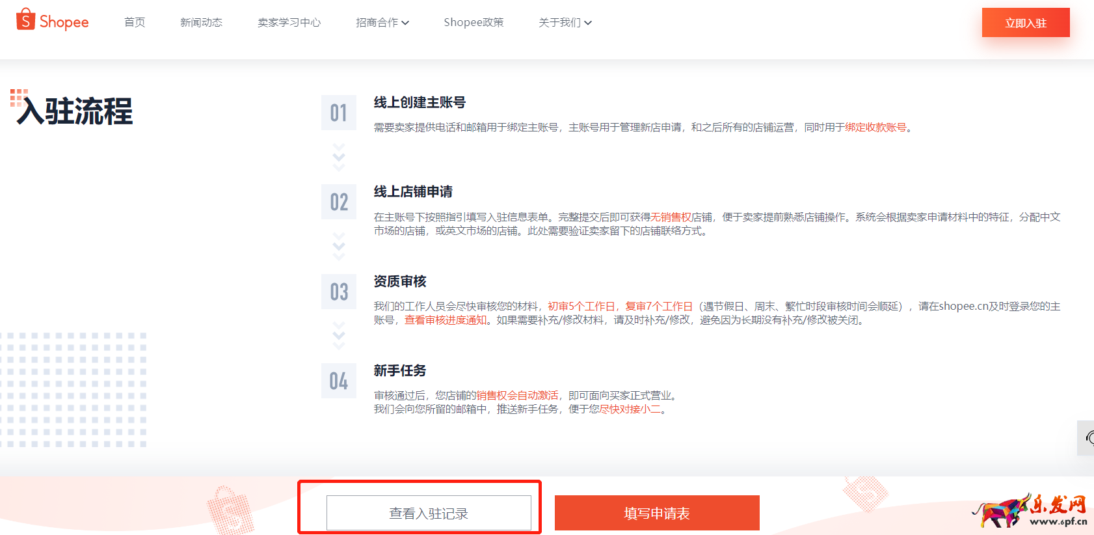Expand the 关于我们 dropdown menu
Viewport: 1094px width, 535px height.
click(565, 22)
